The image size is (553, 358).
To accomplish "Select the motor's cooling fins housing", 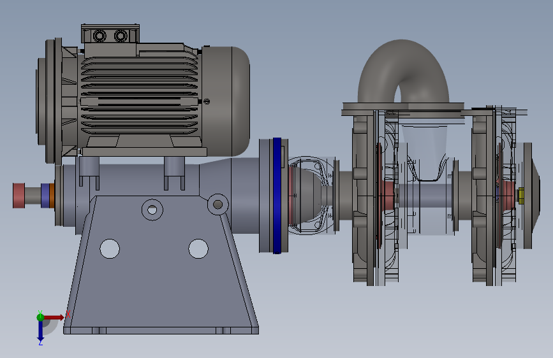I will pos(139,96).
